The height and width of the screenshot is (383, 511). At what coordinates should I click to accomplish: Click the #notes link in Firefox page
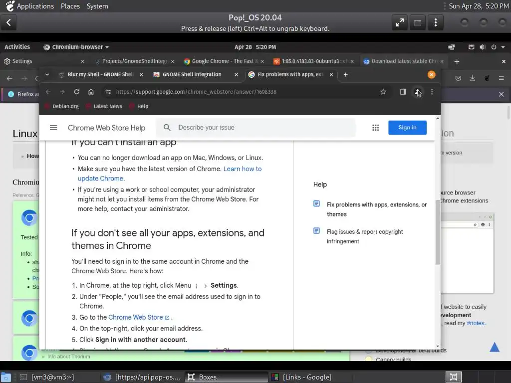coord(476,323)
